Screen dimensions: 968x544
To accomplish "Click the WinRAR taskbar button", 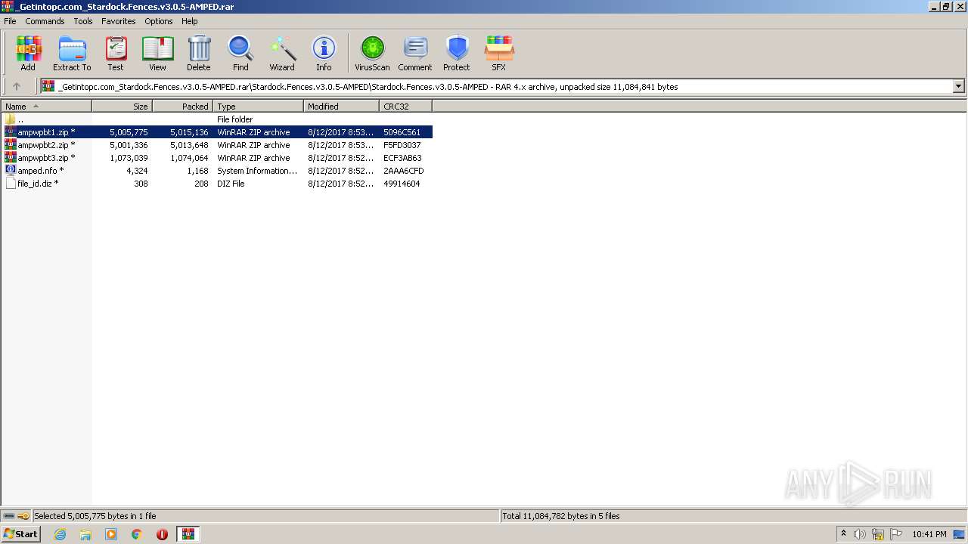I will click(x=188, y=534).
